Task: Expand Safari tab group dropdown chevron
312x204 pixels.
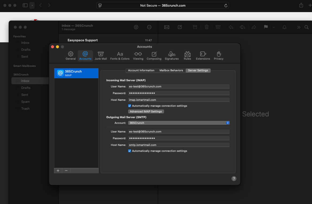Action: pos(32,5)
